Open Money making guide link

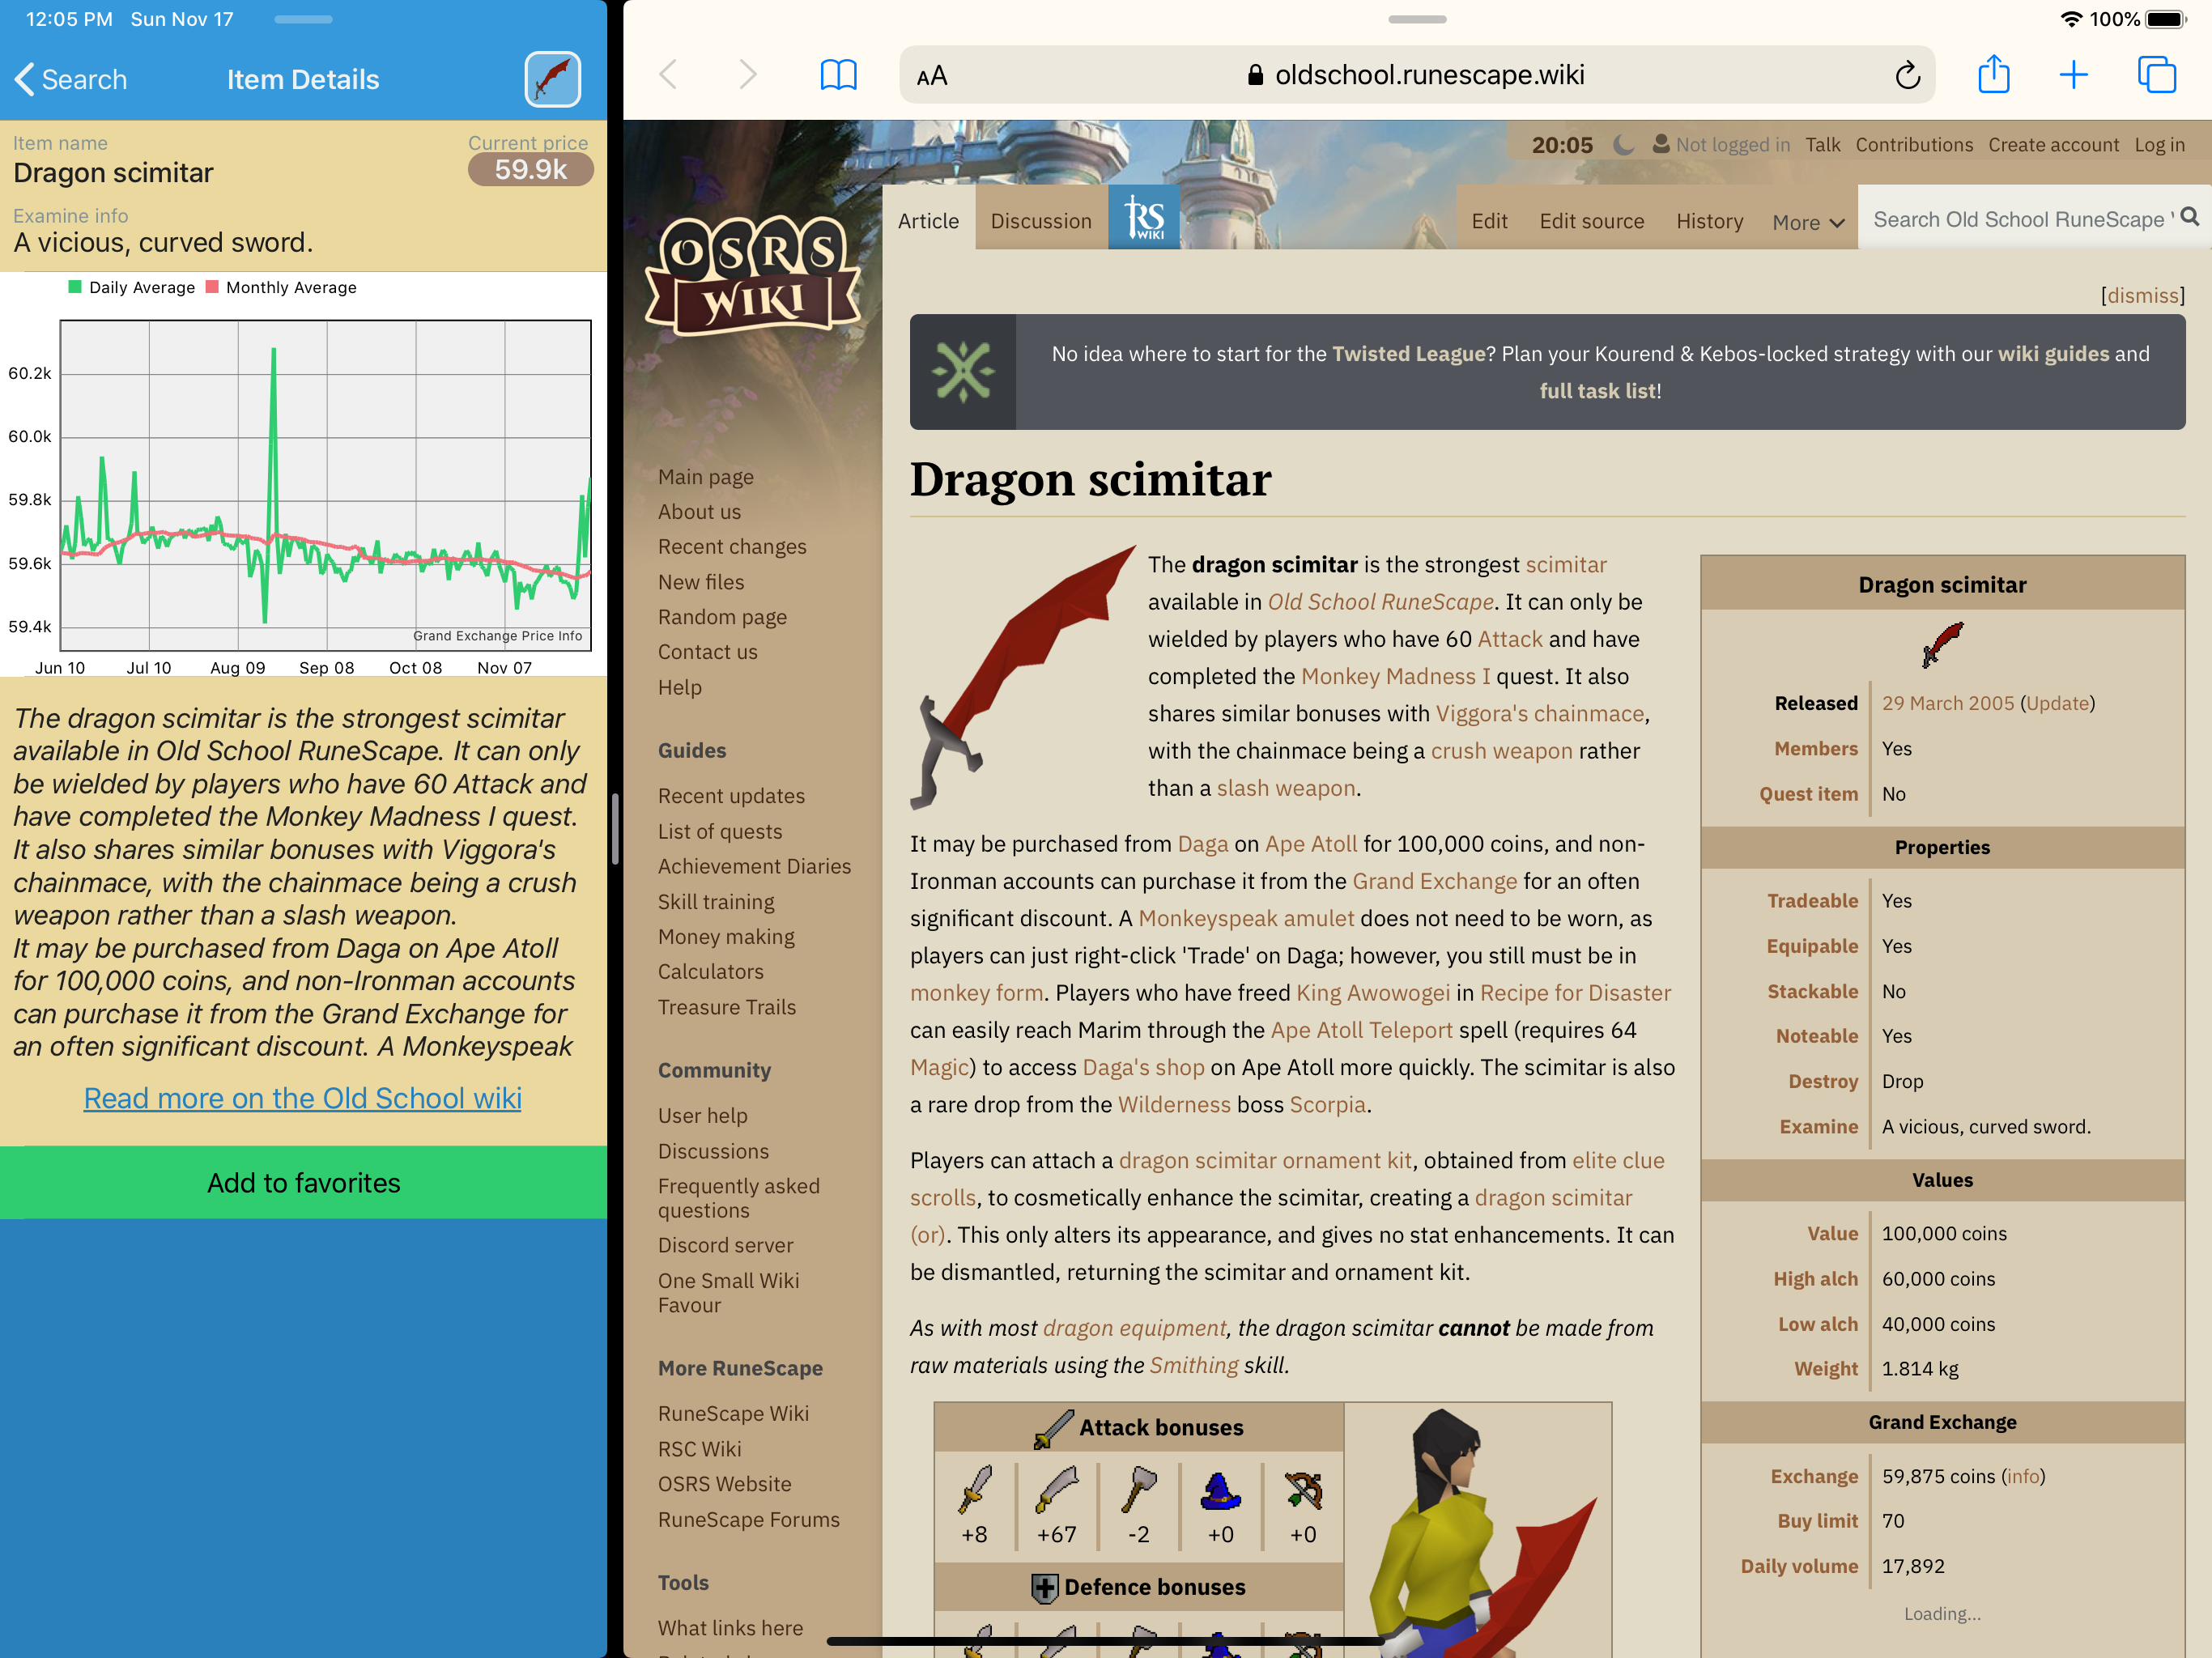[x=726, y=937]
